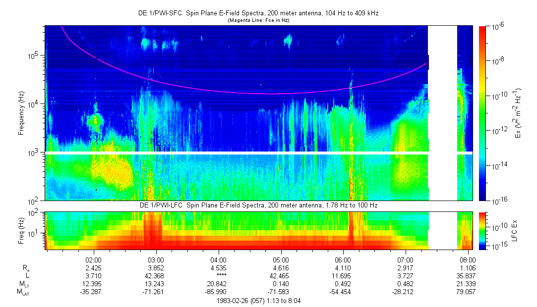Image resolution: width=537 pixels, height=307 pixels.
Task: Click the 06:00 time tick label
Action: click(x=343, y=259)
